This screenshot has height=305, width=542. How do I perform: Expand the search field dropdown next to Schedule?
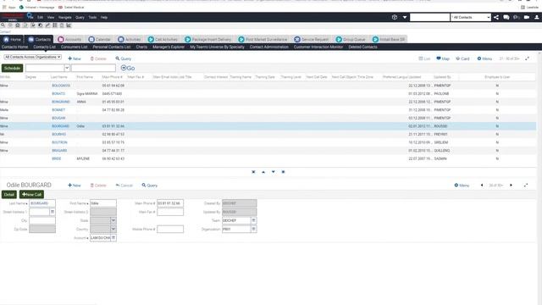(67, 68)
